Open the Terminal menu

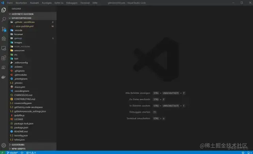click(85, 3)
